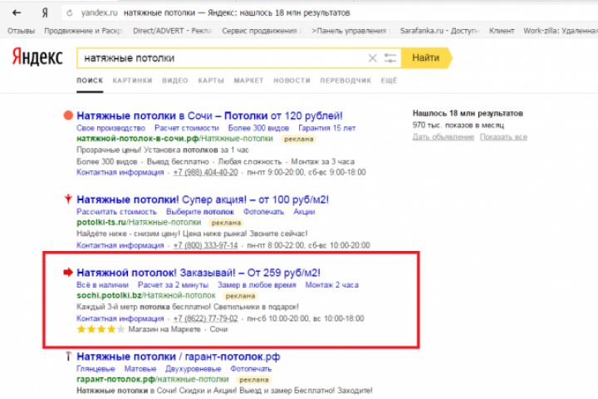Viewport: 598px width, 399px height.
Task: Switch to the Маркет tab
Action: pos(248,81)
